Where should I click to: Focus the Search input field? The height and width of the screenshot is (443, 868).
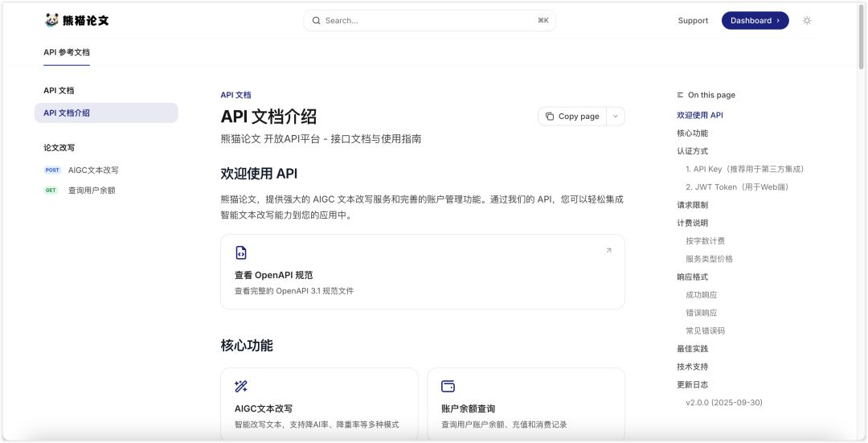pyautogui.click(x=429, y=20)
